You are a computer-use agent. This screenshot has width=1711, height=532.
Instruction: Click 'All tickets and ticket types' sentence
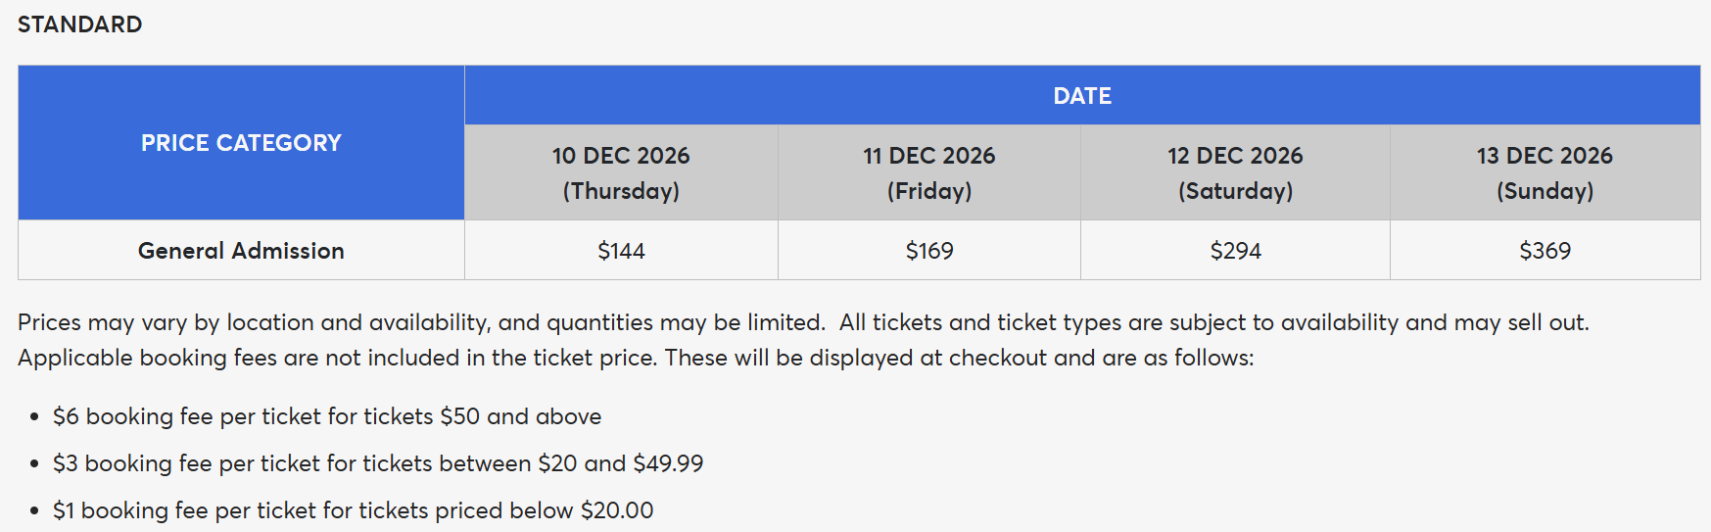click(1213, 322)
